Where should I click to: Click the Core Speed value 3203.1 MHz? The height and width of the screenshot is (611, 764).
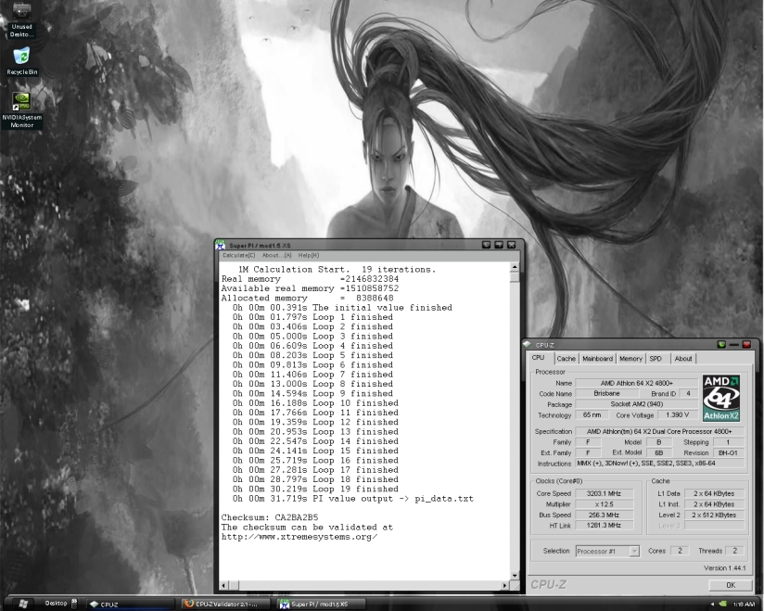click(x=604, y=493)
